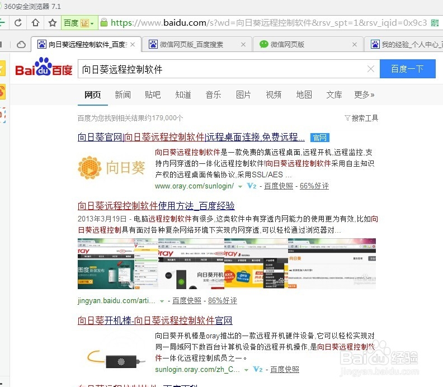Screen dimensions: 443x387
Task: Click the 向日葵 sunflower logo image
Action: click(x=111, y=168)
